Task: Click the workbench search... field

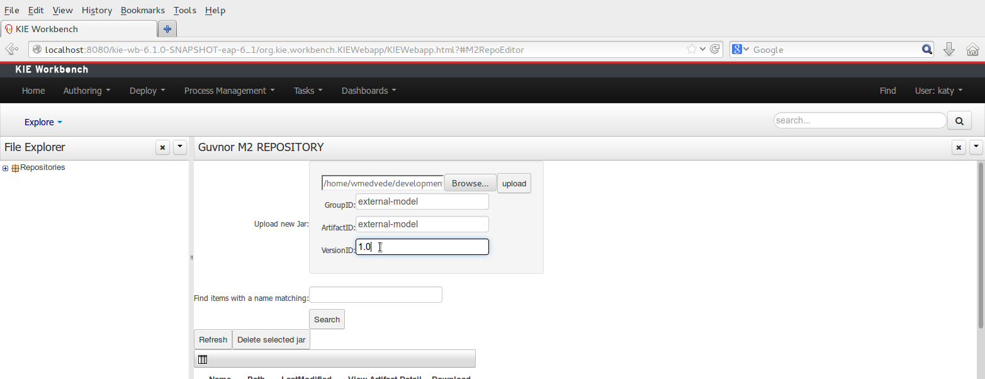Action: (860, 120)
